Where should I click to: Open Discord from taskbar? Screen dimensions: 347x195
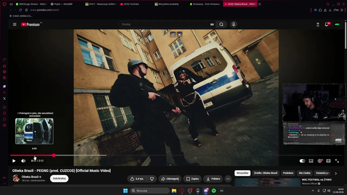206,191
